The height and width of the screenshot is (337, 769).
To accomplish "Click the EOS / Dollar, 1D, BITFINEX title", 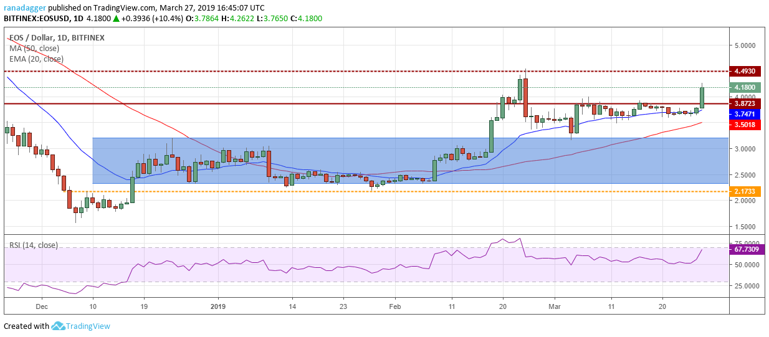I will (x=57, y=37).
